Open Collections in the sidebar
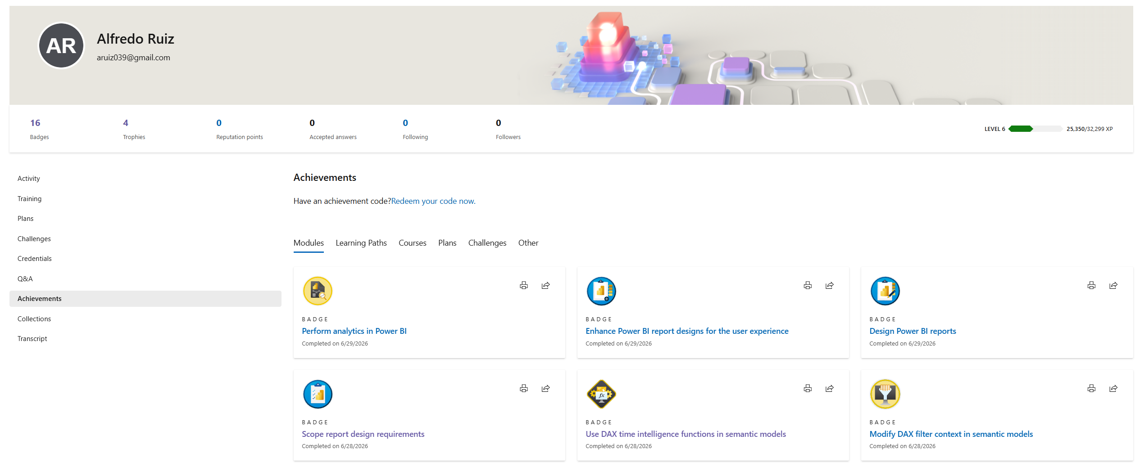This screenshot has width=1140, height=467. point(145,319)
